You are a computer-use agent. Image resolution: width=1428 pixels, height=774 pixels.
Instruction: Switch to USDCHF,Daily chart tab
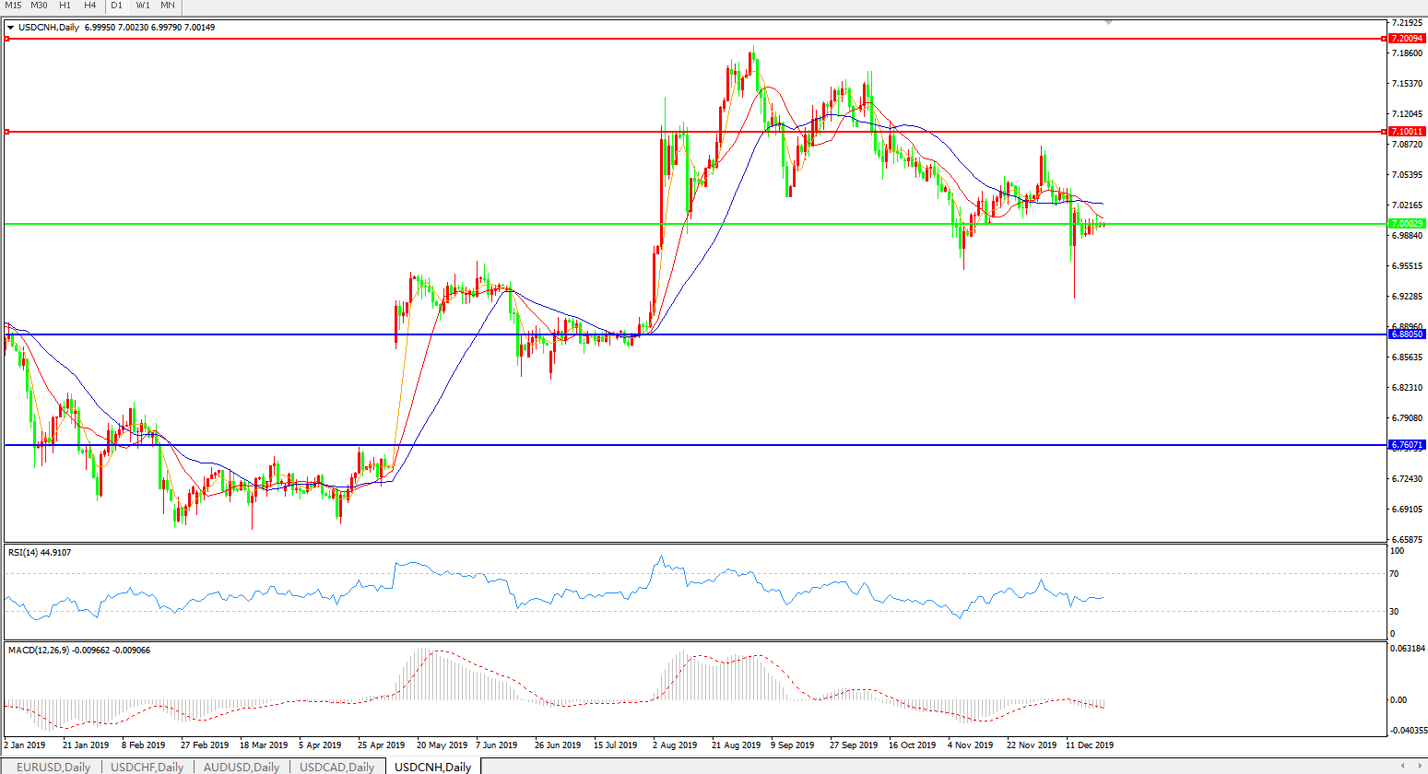(148, 767)
